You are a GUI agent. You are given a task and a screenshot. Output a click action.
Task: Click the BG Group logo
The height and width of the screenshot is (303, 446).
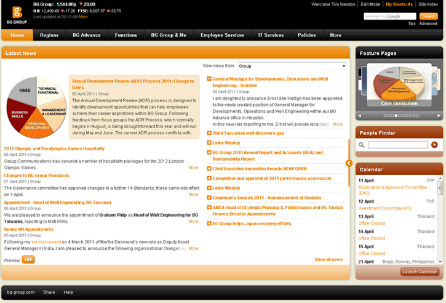(x=17, y=15)
